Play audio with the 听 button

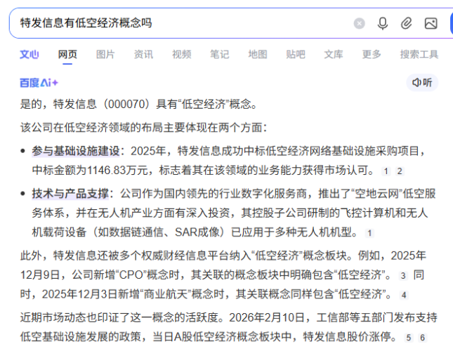[422, 83]
